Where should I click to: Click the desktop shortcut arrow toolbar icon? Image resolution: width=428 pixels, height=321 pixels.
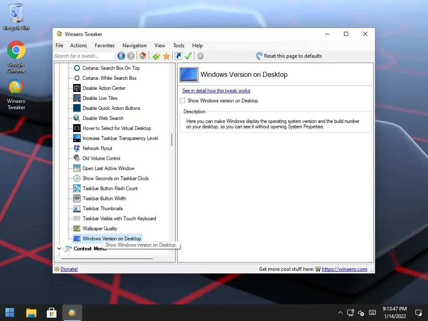click(x=178, y=56)
